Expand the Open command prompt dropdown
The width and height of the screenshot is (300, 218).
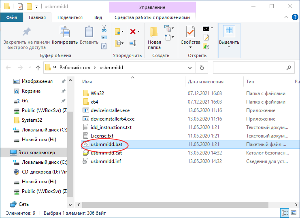click(212, 28)
